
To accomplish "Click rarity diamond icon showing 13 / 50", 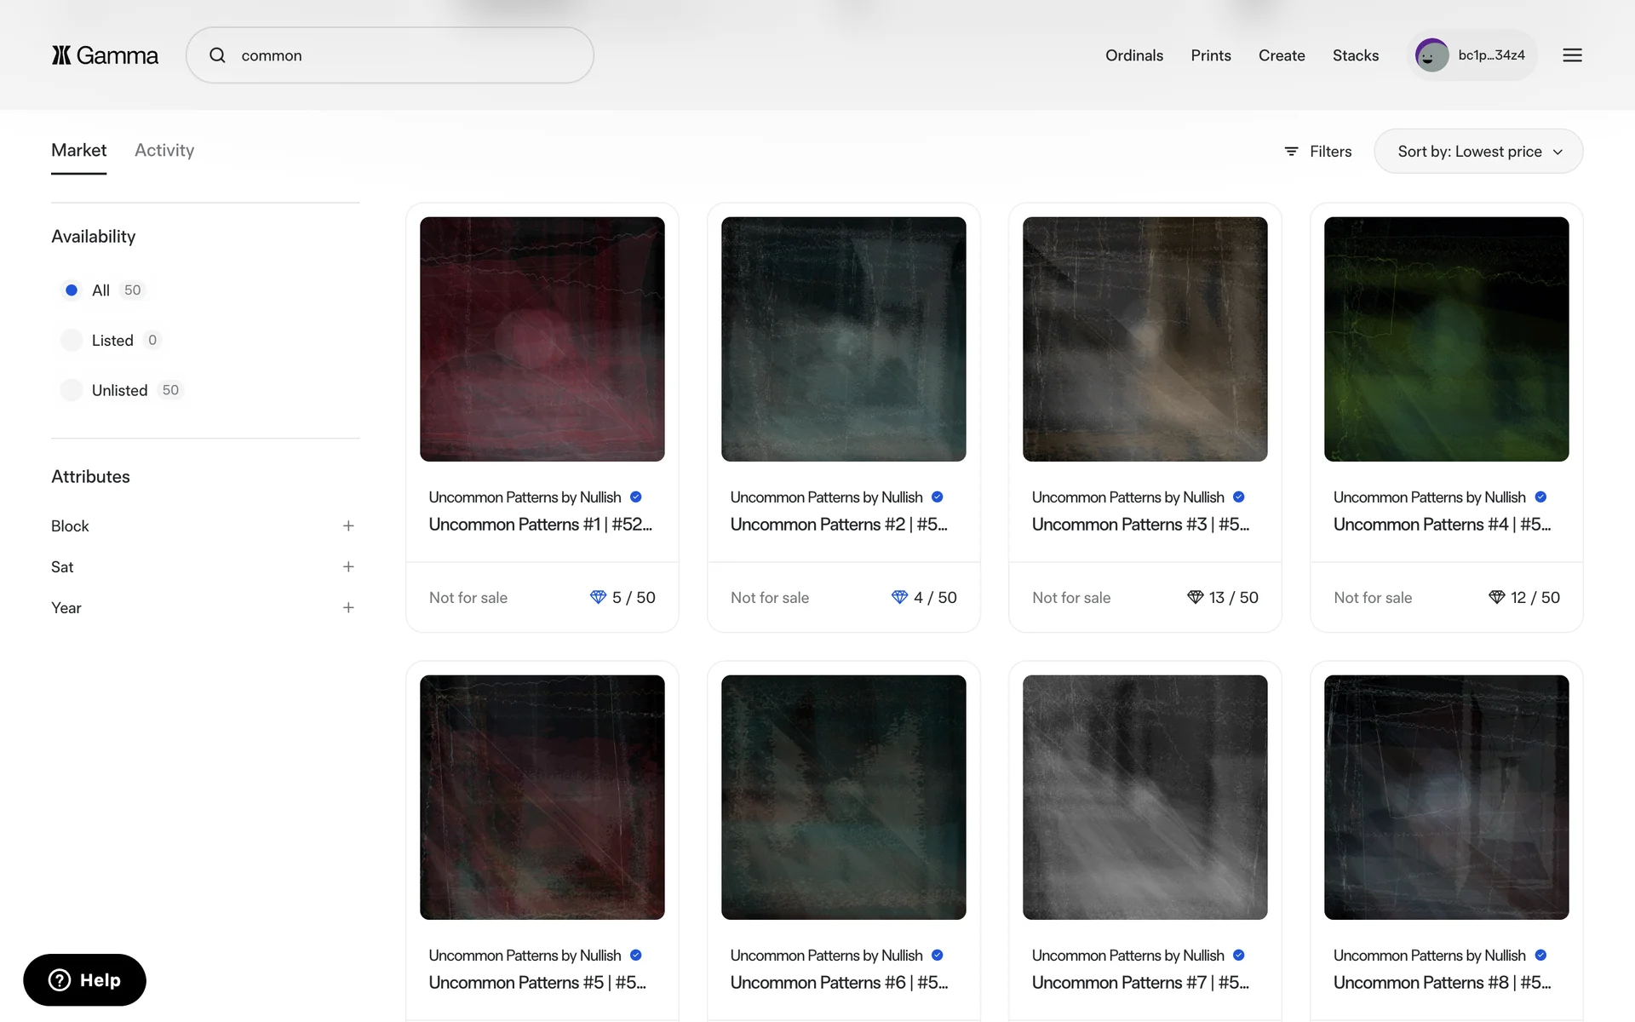I will pyautogui.click(x=1195, y=598).
